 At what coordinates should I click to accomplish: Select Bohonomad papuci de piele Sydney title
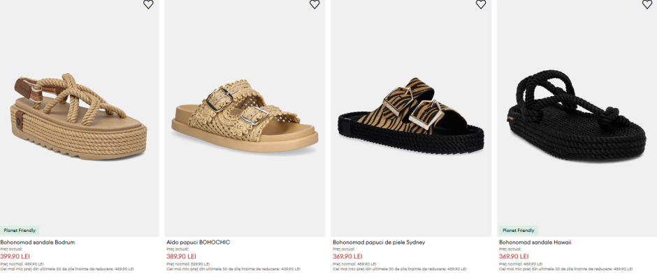(379, 242)
